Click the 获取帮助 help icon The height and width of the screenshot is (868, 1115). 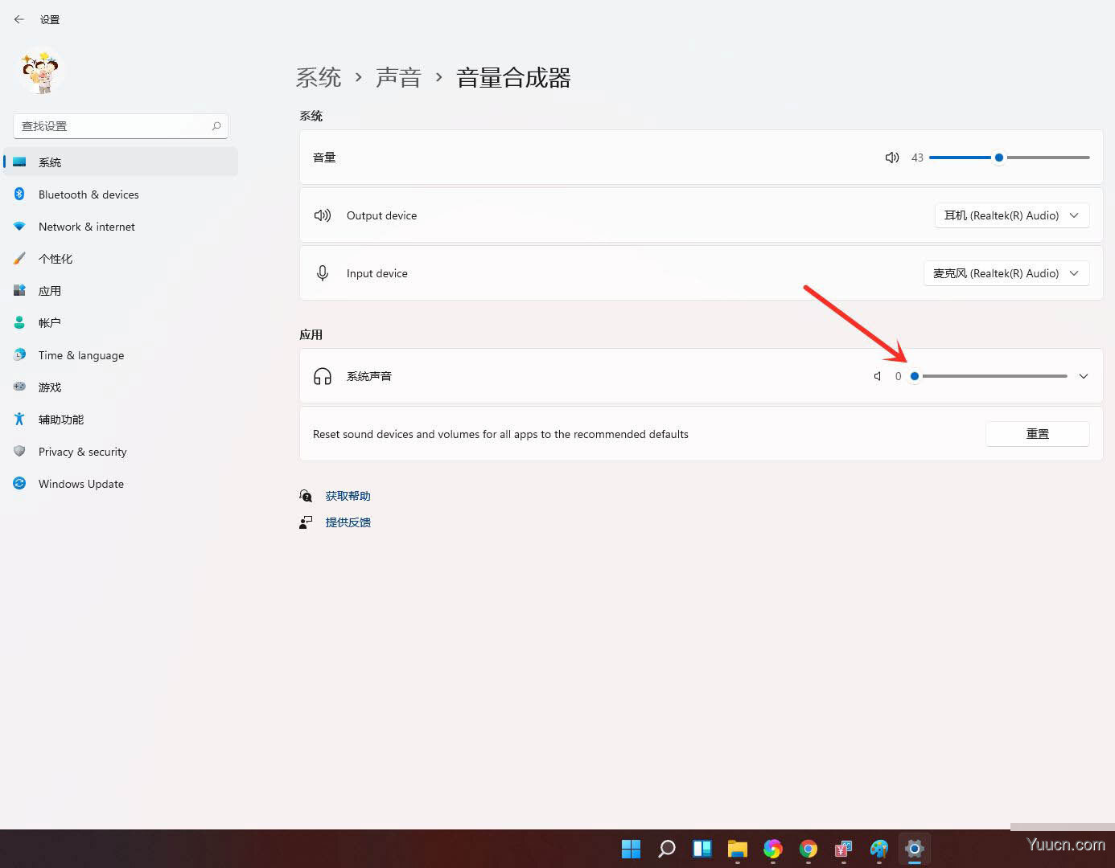[x=306, y=496]
